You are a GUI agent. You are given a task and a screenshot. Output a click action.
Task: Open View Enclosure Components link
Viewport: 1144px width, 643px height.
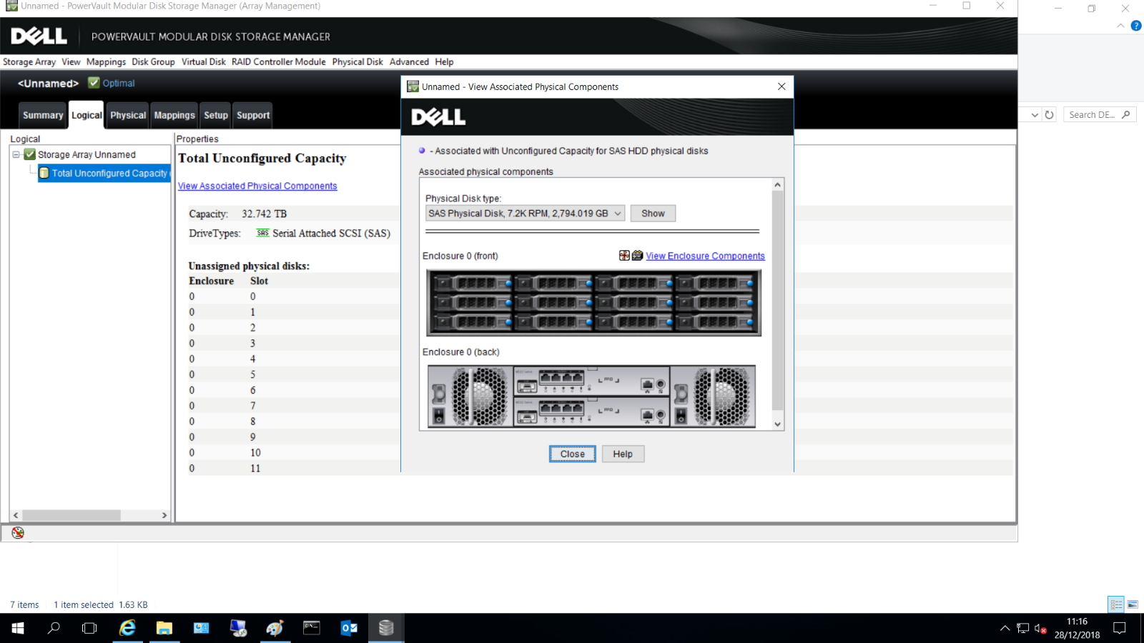tap(705, 256)
